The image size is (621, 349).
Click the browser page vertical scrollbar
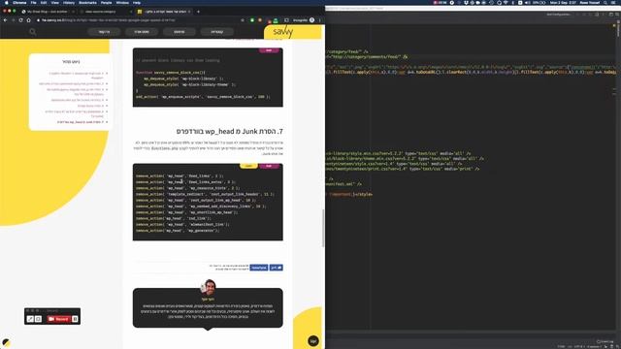[x=323, y=229]
